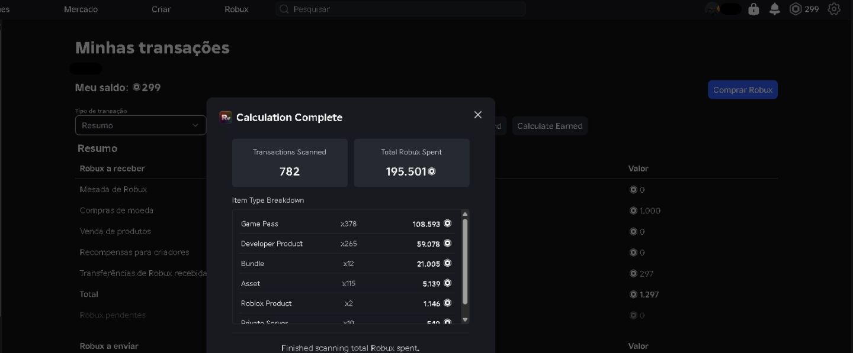This screenshot has width=853, height=353.
Task: Select the Developer Product breakdown row
Action: coord(347,244)
